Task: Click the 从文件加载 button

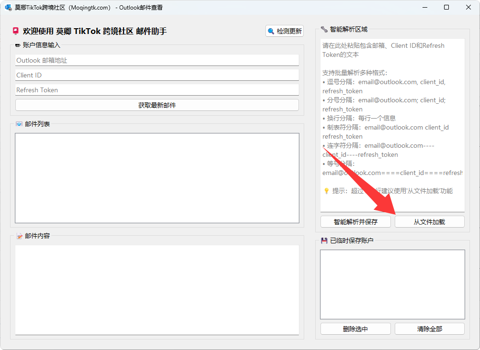Action: tap(429, 221)
